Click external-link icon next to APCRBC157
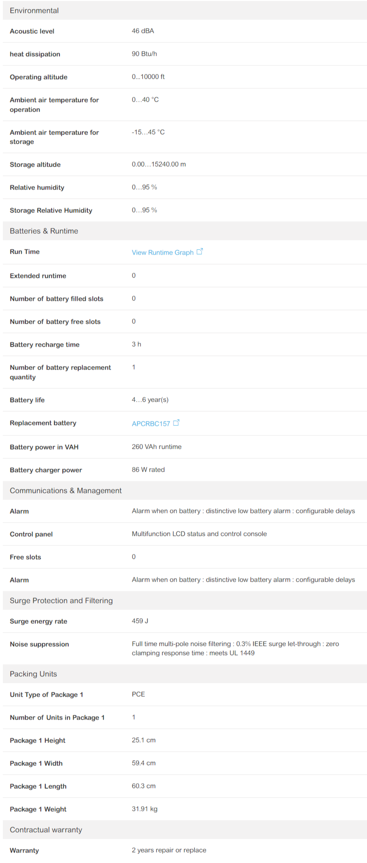This screenshot has width=367, height=863. click(x=176, y=423)
